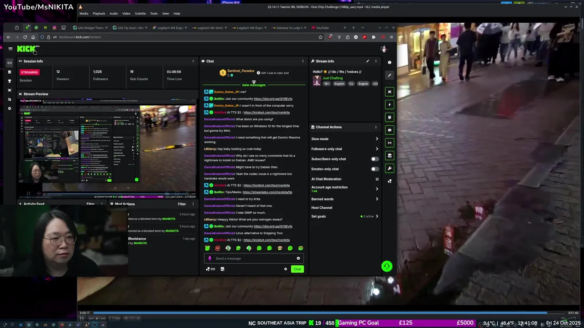Image resolution: width=584 pixels, height=328 pixels.
Task: Click the chat identity infinity icon
Action: [210, 269]
